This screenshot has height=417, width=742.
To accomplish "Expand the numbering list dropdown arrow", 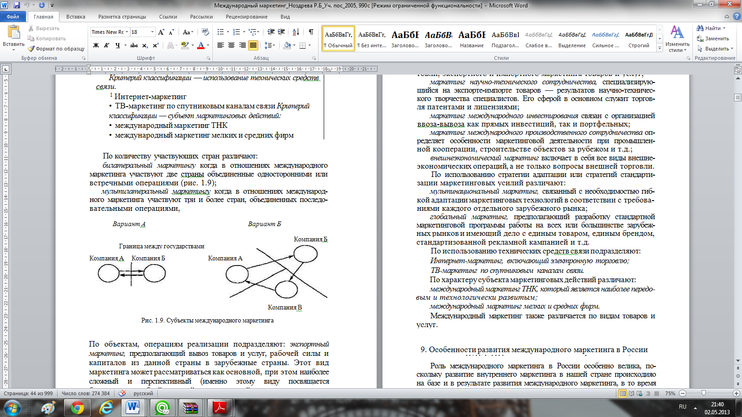I will point(244,32).
